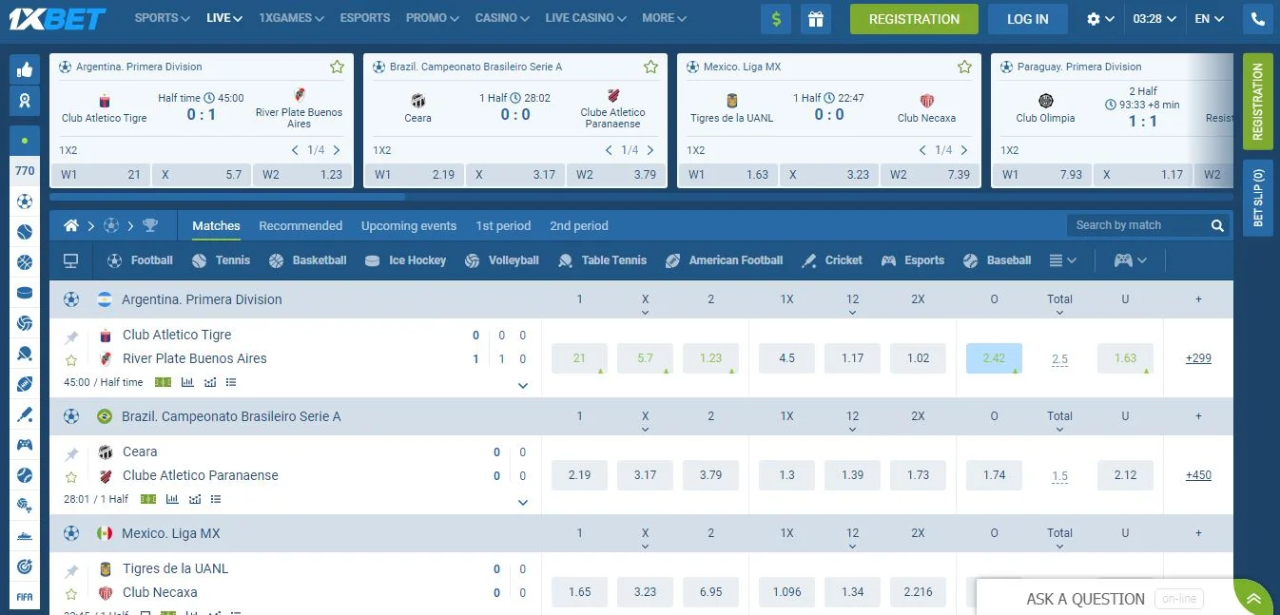The width and height of the screenshot is (1280, 615).
Task: Go to next market on Tigre card
Action: point(337,150)
